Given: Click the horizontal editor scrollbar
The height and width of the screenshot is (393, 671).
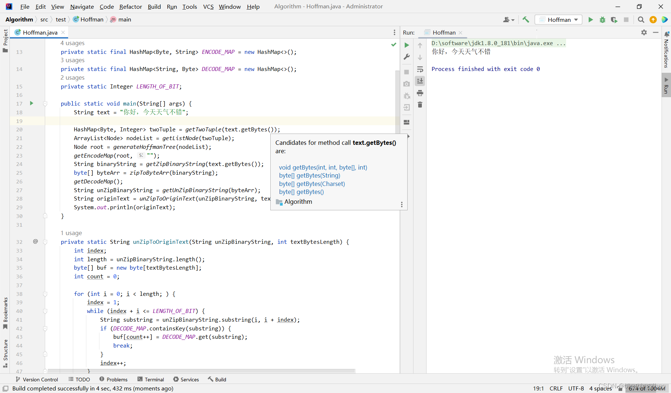Looking at the screenshot, I should (x=201, y=371).
